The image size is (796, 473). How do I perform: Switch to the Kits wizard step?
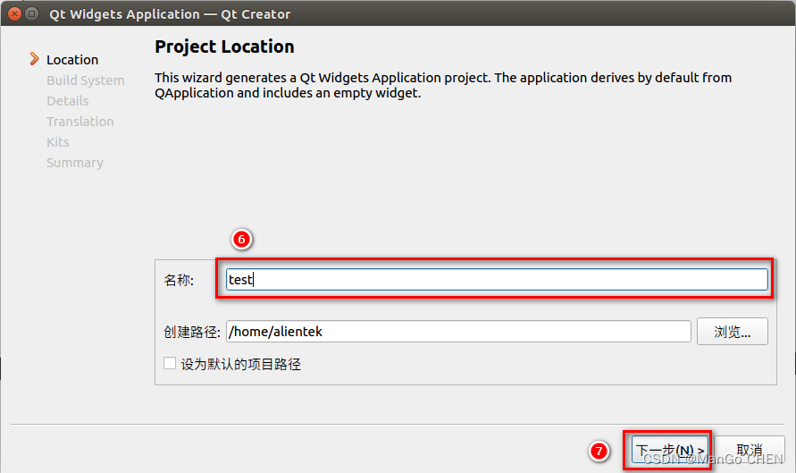click(x=57, y=142)
